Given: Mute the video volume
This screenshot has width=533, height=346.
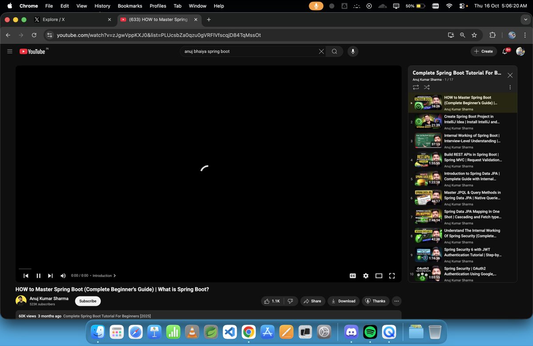Looking at the screenshot, I should [63, 275].
